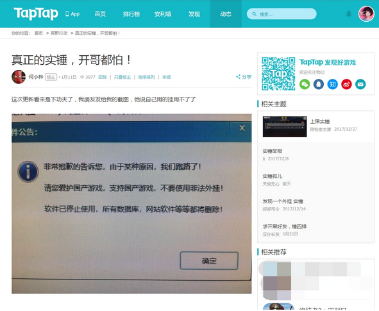Switch to the 排行榜 tab
Viewport: 379px width, 311px height.
(x=131, y=14)
